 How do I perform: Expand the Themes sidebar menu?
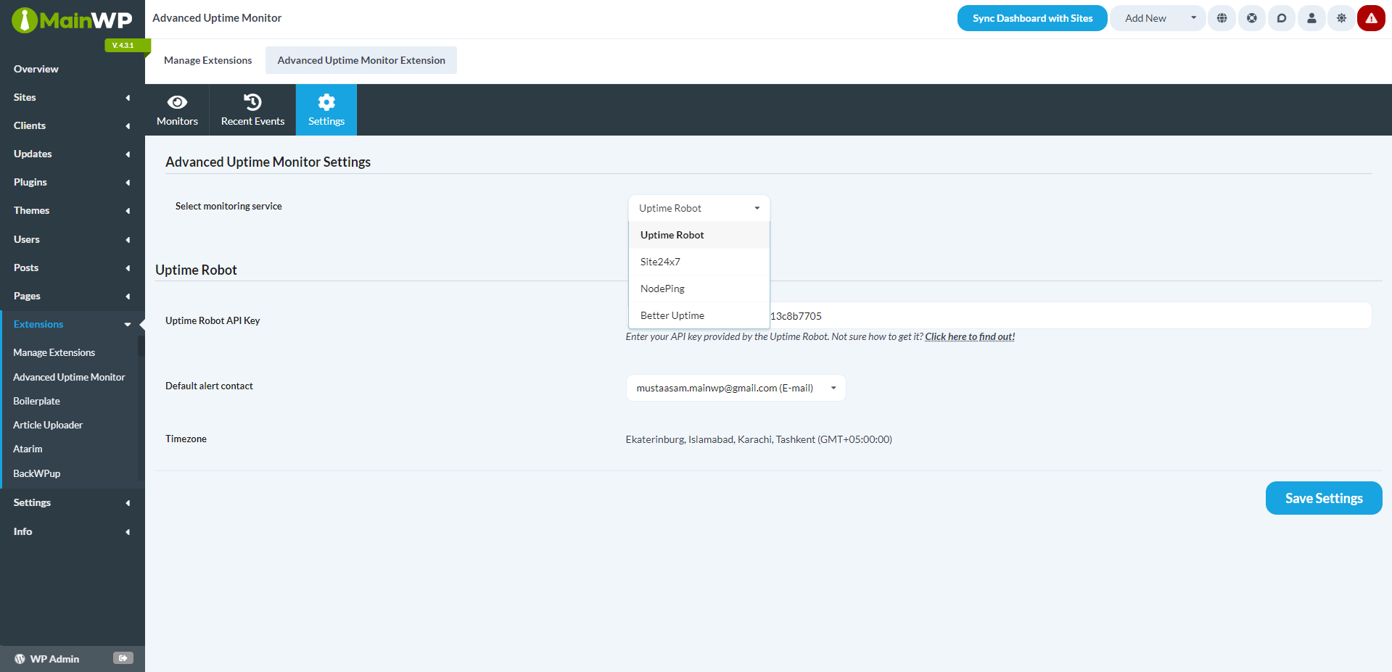73,210
